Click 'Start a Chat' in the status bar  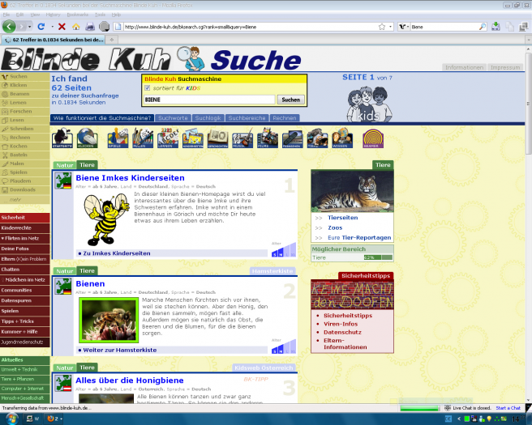[x=508, y=408]
